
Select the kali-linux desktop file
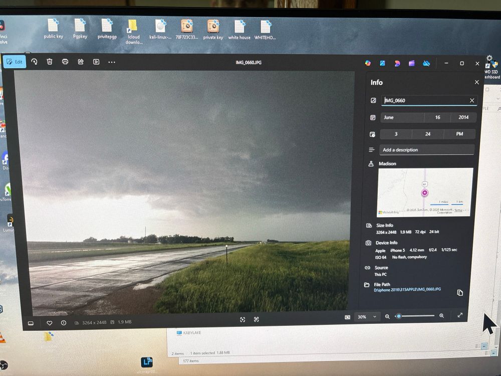tap(160, 30)
